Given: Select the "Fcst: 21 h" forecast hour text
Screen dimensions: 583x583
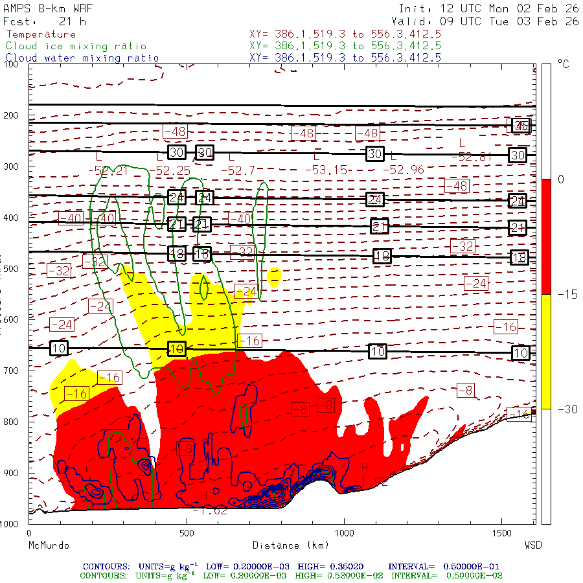Looking at the screenshot, I should point(45,21).
